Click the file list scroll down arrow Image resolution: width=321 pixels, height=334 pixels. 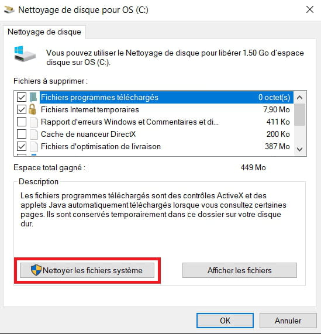click(x=300, y=149)
